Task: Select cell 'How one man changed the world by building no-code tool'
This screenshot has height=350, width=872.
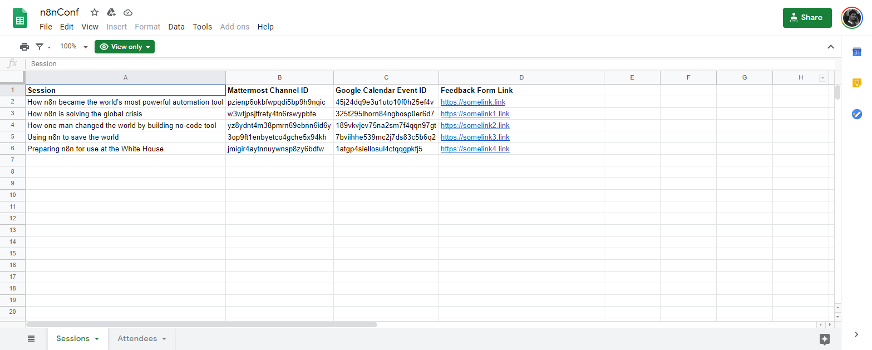Action: [125, 125]
